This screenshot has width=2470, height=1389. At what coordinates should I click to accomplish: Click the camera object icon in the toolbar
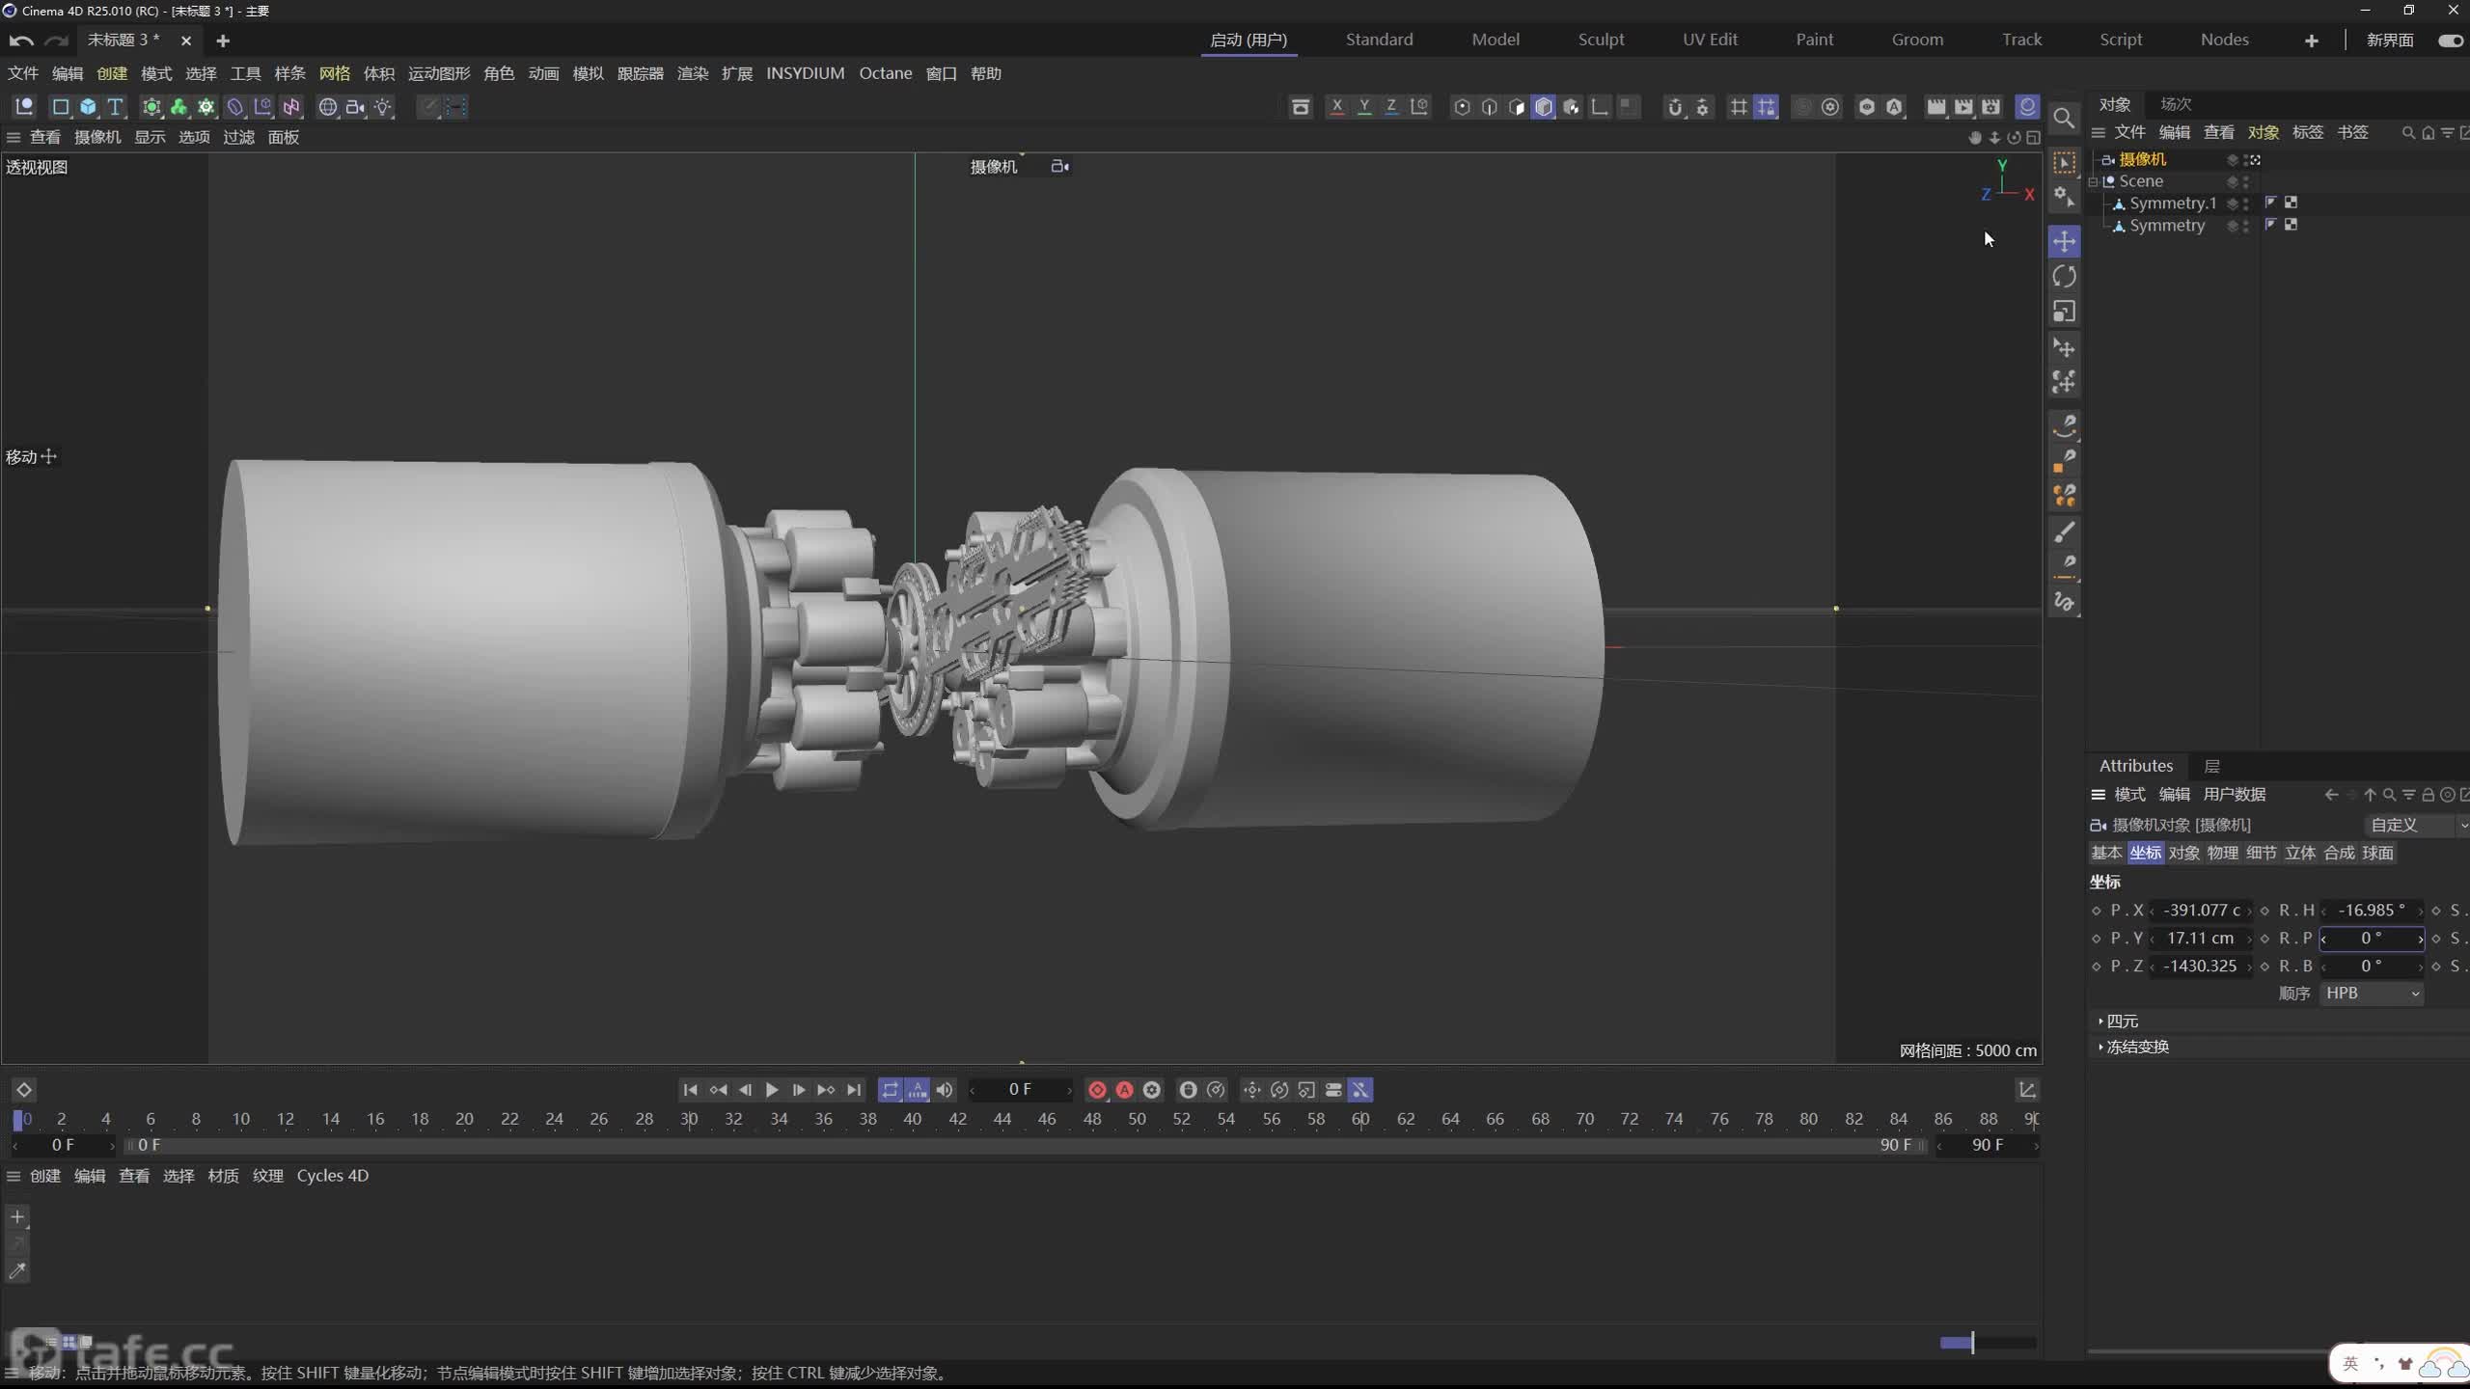pyautogui.click(x=355, y=107)
